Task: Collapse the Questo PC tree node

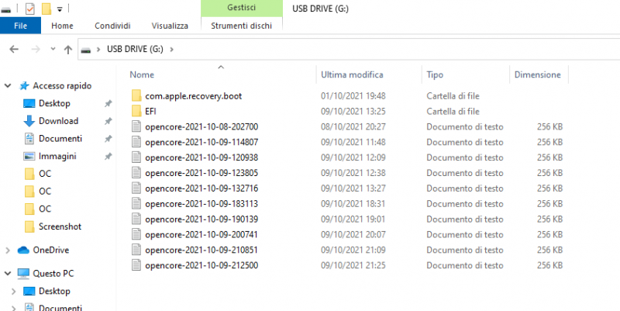Action: click(x=8, y=274)
